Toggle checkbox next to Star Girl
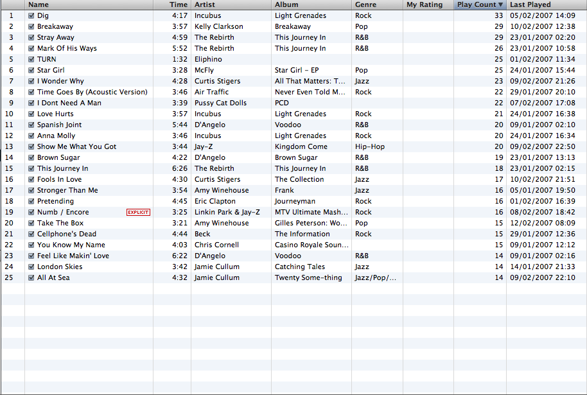Screen dimensions: 587x395 (31, 70)
